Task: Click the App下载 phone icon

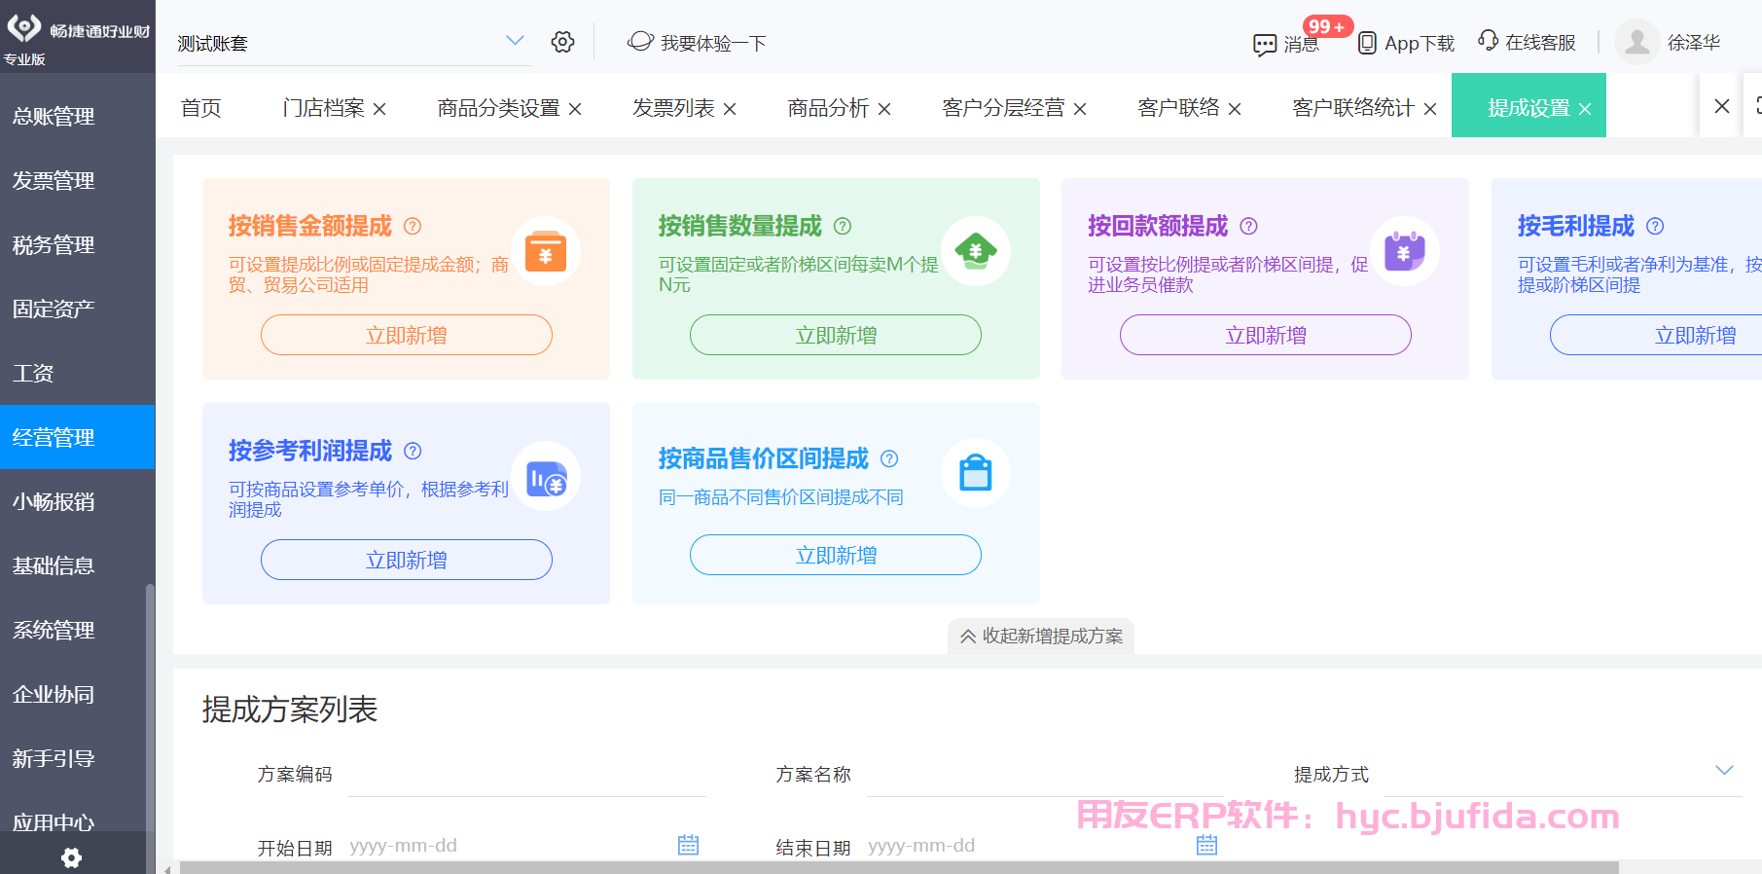Action: point(1367,43)
